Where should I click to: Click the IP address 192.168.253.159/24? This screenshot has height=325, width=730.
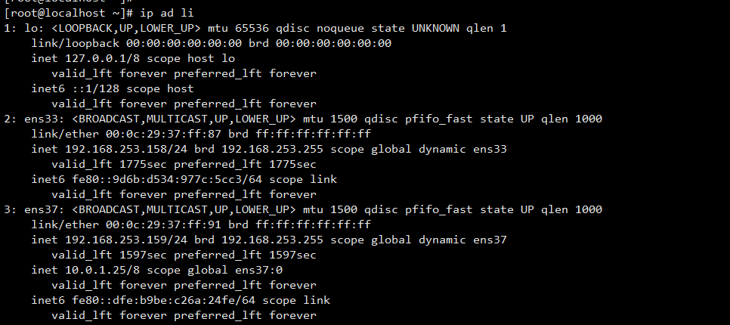point(126,240)
